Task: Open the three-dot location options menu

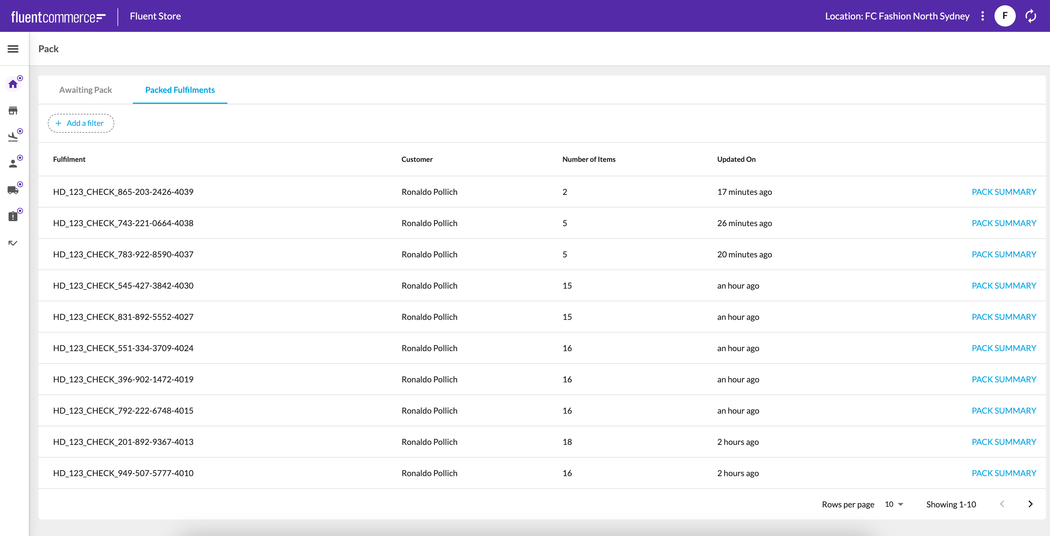Action: click(983, 16)
